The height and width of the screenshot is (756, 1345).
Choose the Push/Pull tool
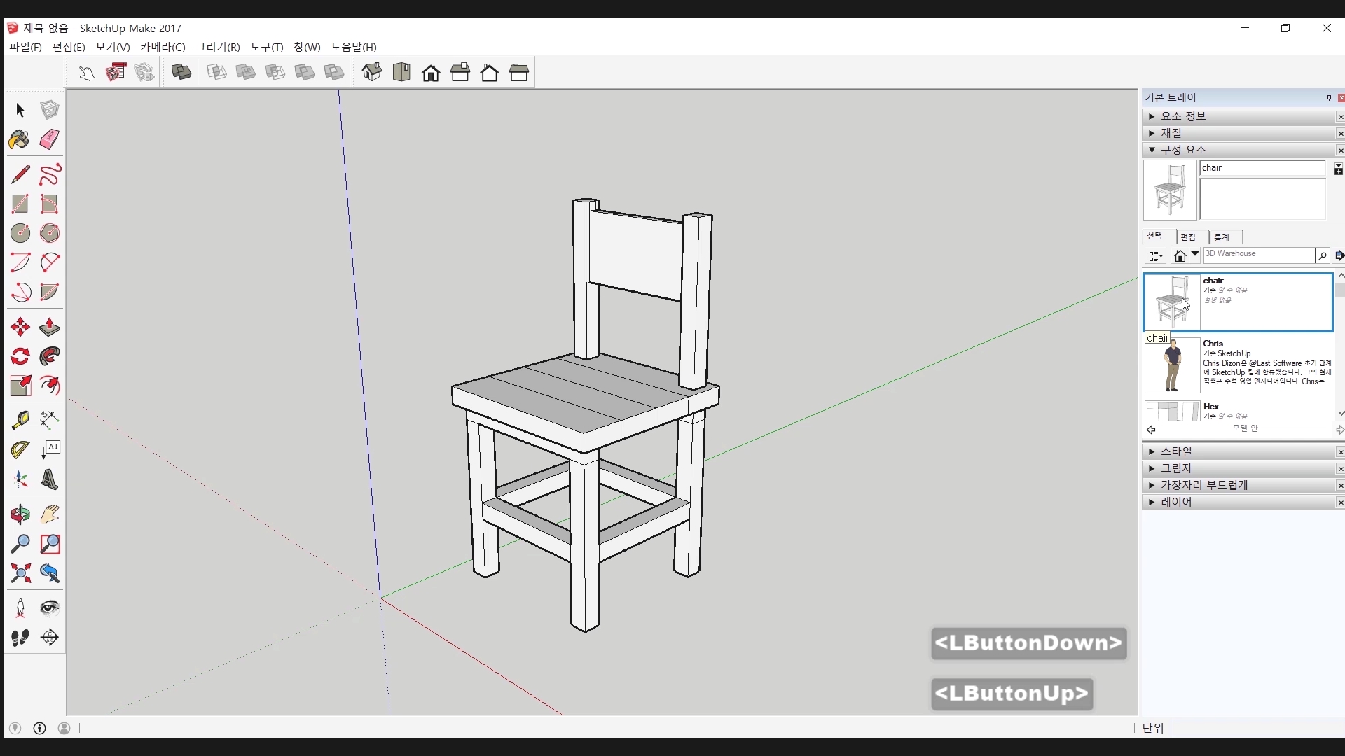49,327
